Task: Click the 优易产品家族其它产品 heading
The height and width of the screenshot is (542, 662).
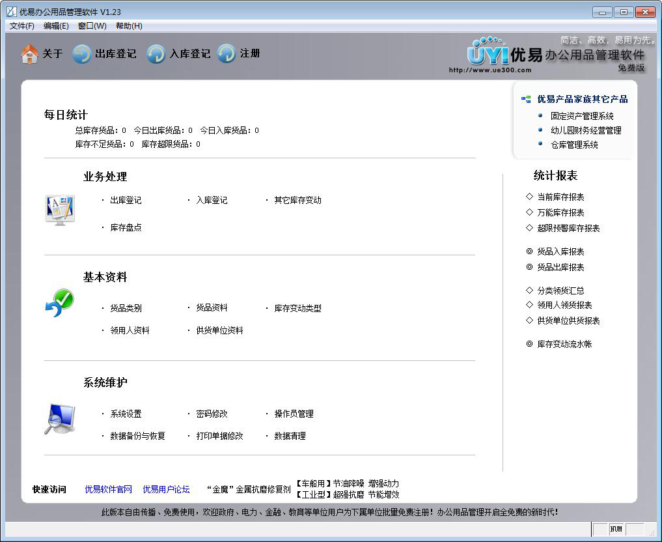Action: [582, 99]
